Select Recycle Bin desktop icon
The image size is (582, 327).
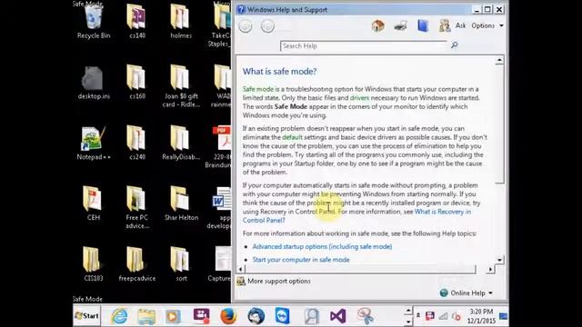point(94,22)
